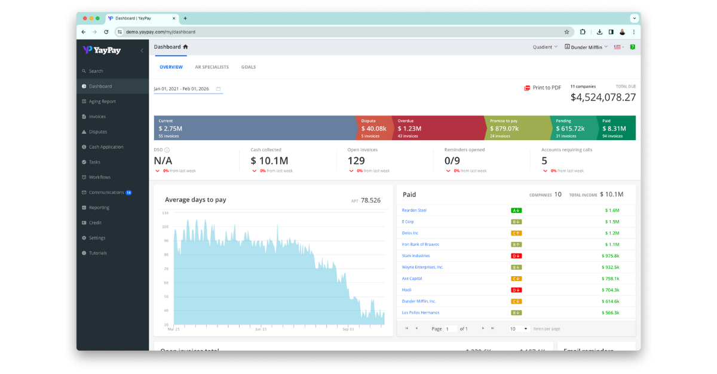Viewport: 717px width, 374px height.
Task: Click the Reporting icon in sidebar
Action: tap(84, 208)
